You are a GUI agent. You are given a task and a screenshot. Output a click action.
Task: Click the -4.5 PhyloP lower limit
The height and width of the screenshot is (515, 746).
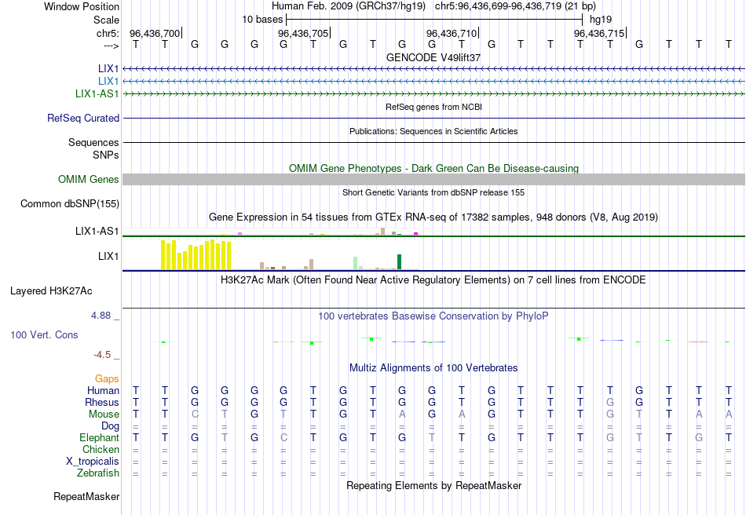[102, 355]
